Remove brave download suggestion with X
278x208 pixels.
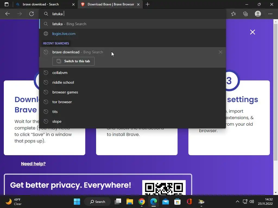220,52
